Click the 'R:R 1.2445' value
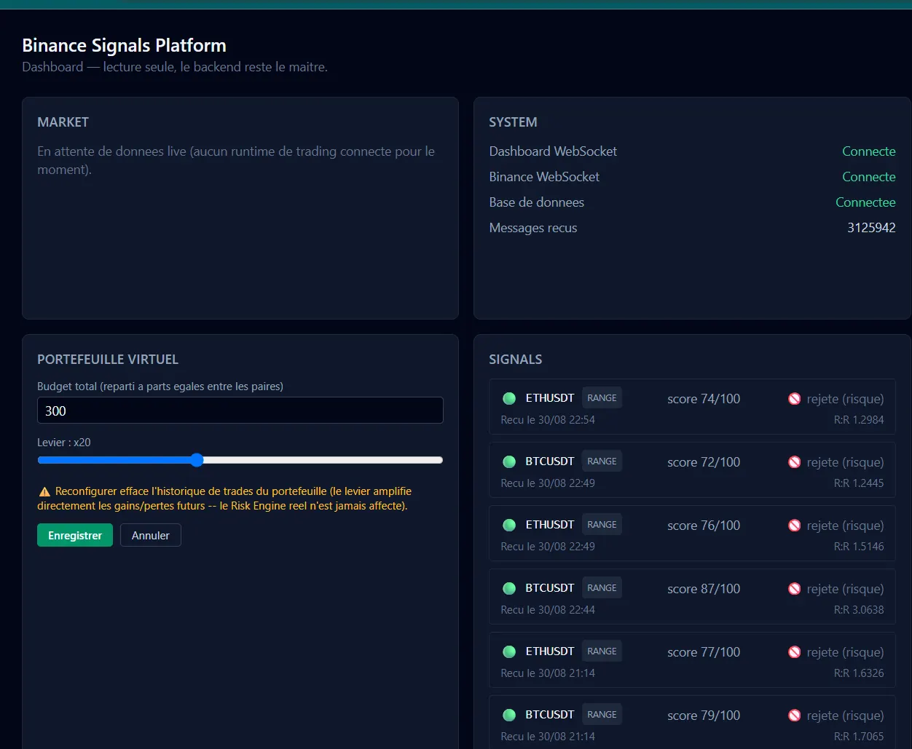This screenshot has width=912, height=749. pyautogui.click(x=859, y=483)
